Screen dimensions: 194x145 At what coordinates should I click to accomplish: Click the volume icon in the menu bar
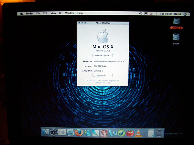click(x=141, y=13)
